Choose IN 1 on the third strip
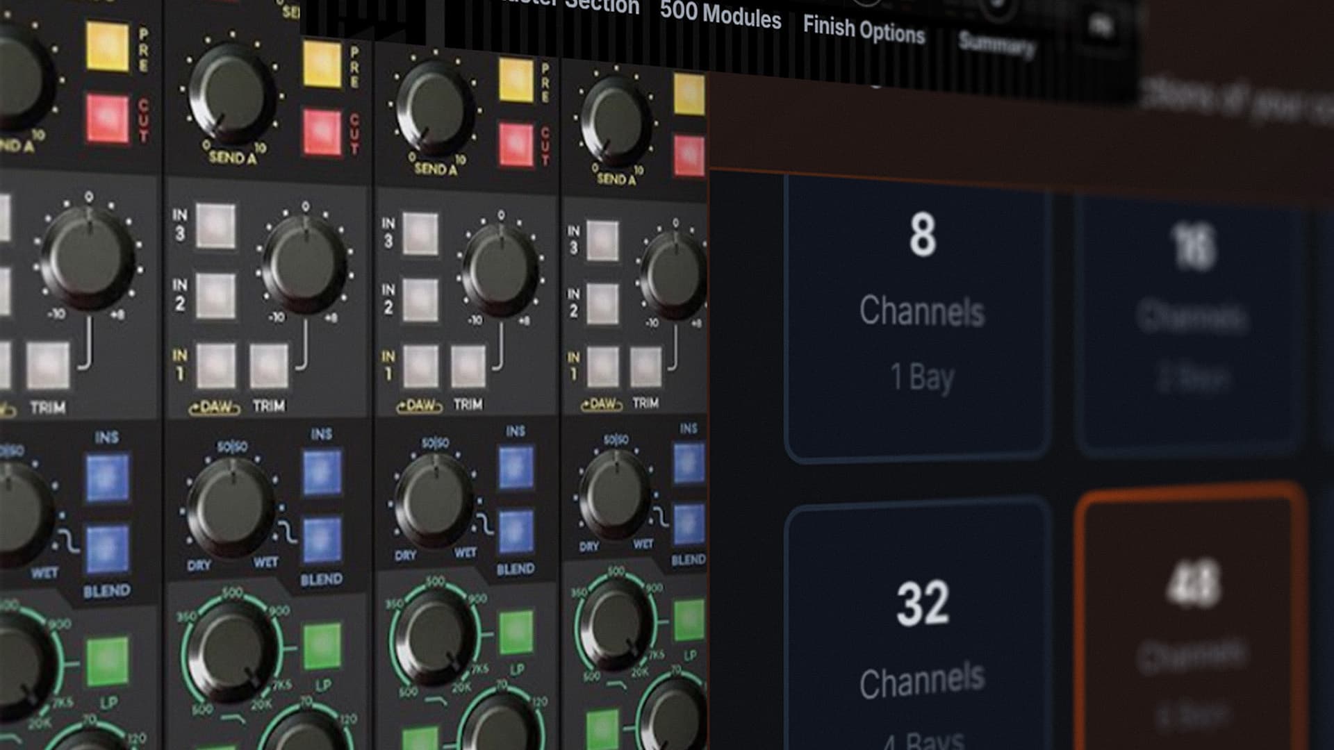Viewport: 1334px width, 750px height. coord(420,367)
